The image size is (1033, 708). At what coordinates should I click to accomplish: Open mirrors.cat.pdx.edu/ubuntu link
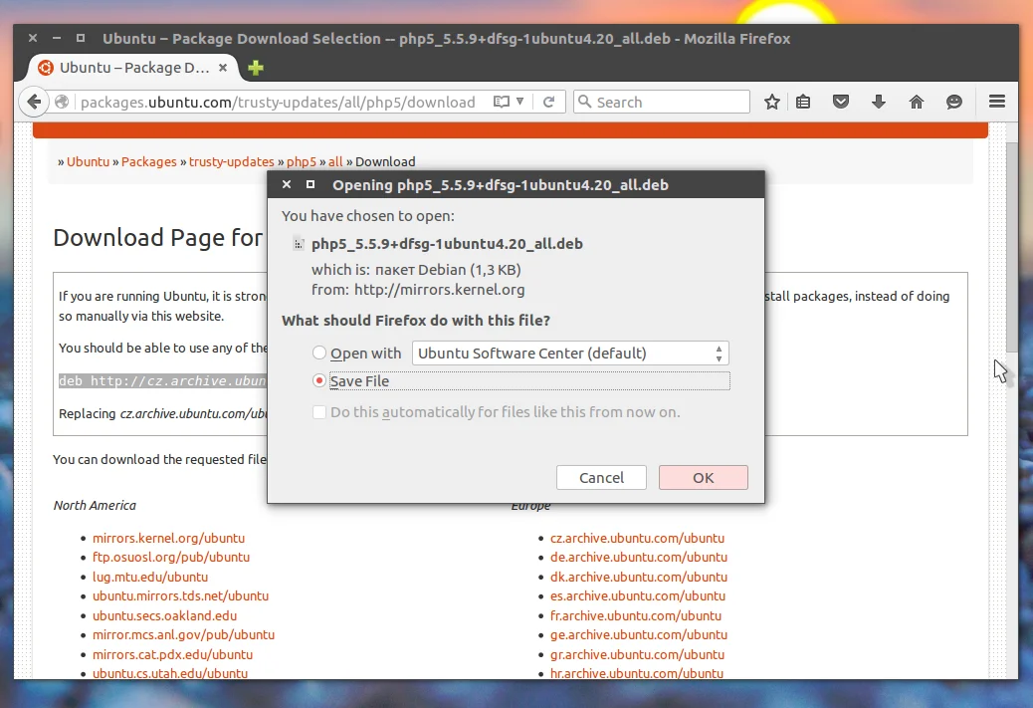pos(172,654)
